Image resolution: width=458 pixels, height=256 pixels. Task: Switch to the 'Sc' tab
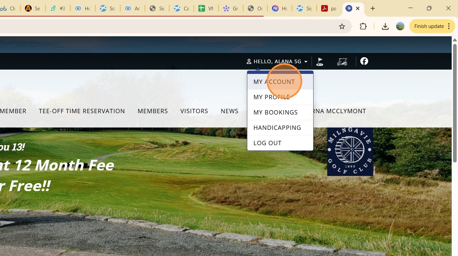coord(108,9)
